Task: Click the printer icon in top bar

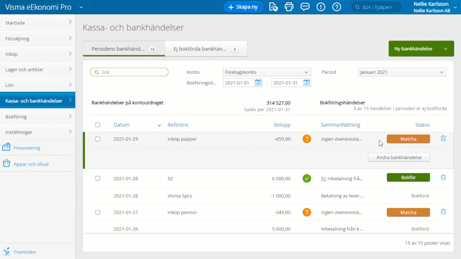Action: click(289, 7)
